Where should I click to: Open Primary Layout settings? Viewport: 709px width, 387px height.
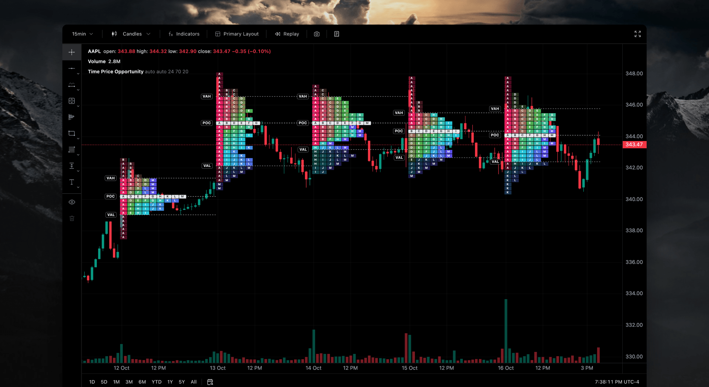point(237,34)
